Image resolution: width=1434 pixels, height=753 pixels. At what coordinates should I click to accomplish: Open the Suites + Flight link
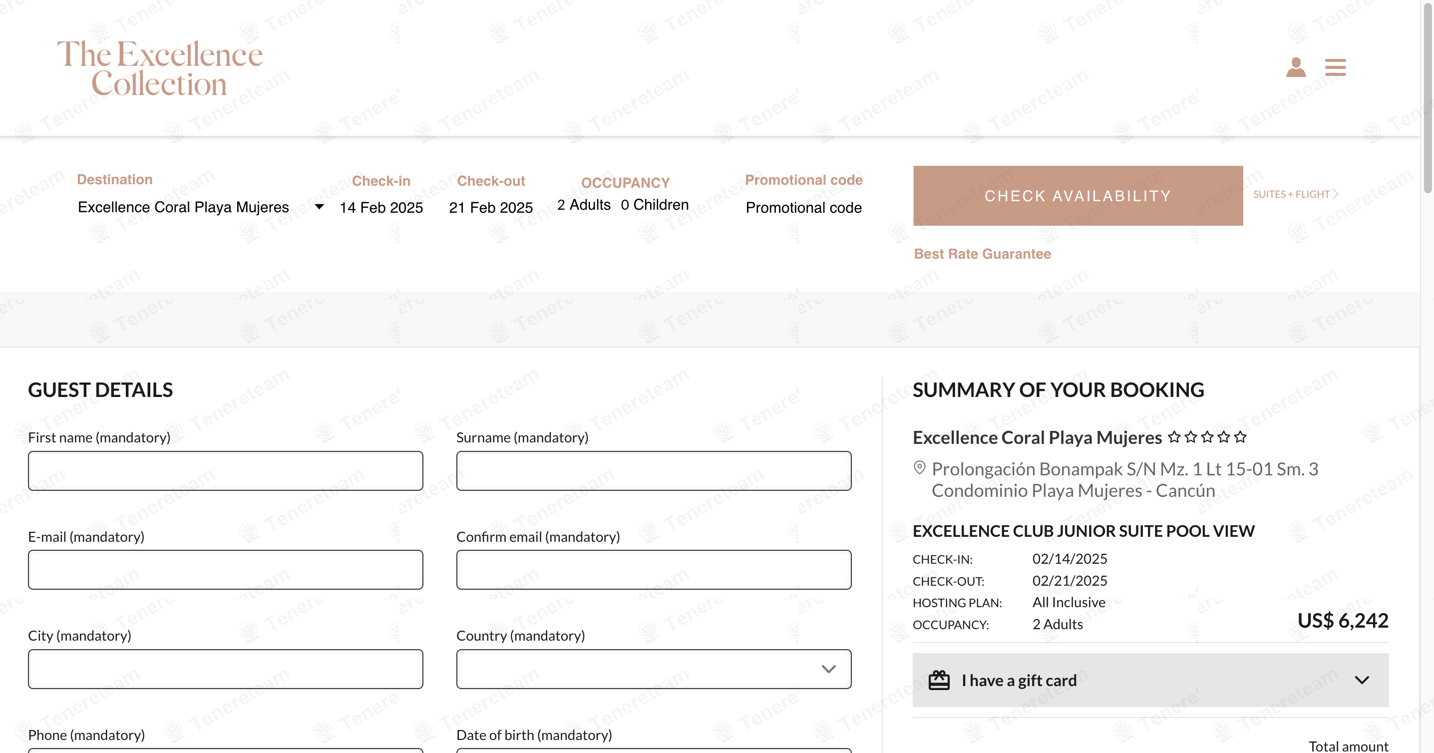[x=1295, y=194]
